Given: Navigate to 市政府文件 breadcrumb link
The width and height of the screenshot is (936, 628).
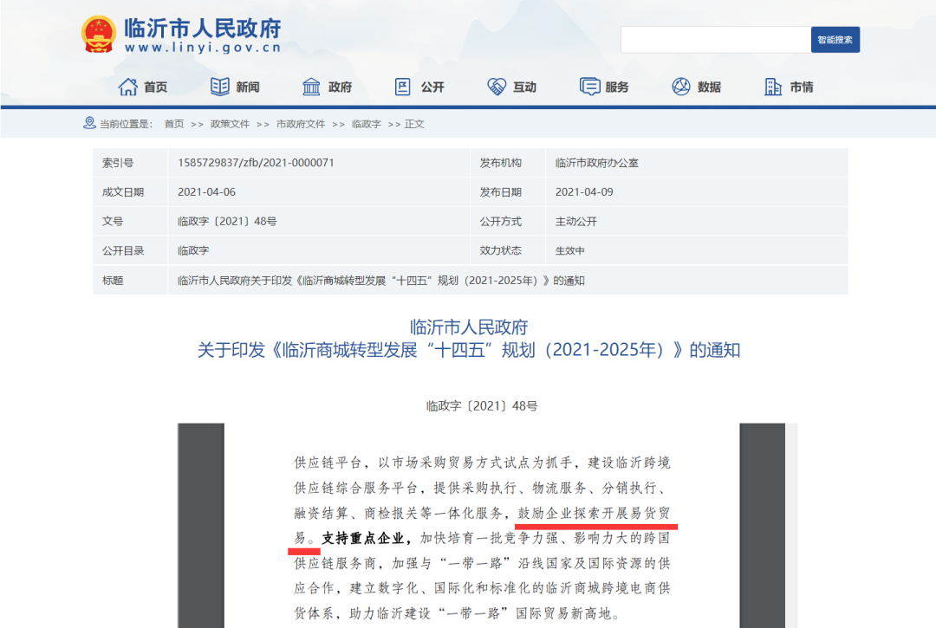Looking at the screenshot, I should coord(301,124).
